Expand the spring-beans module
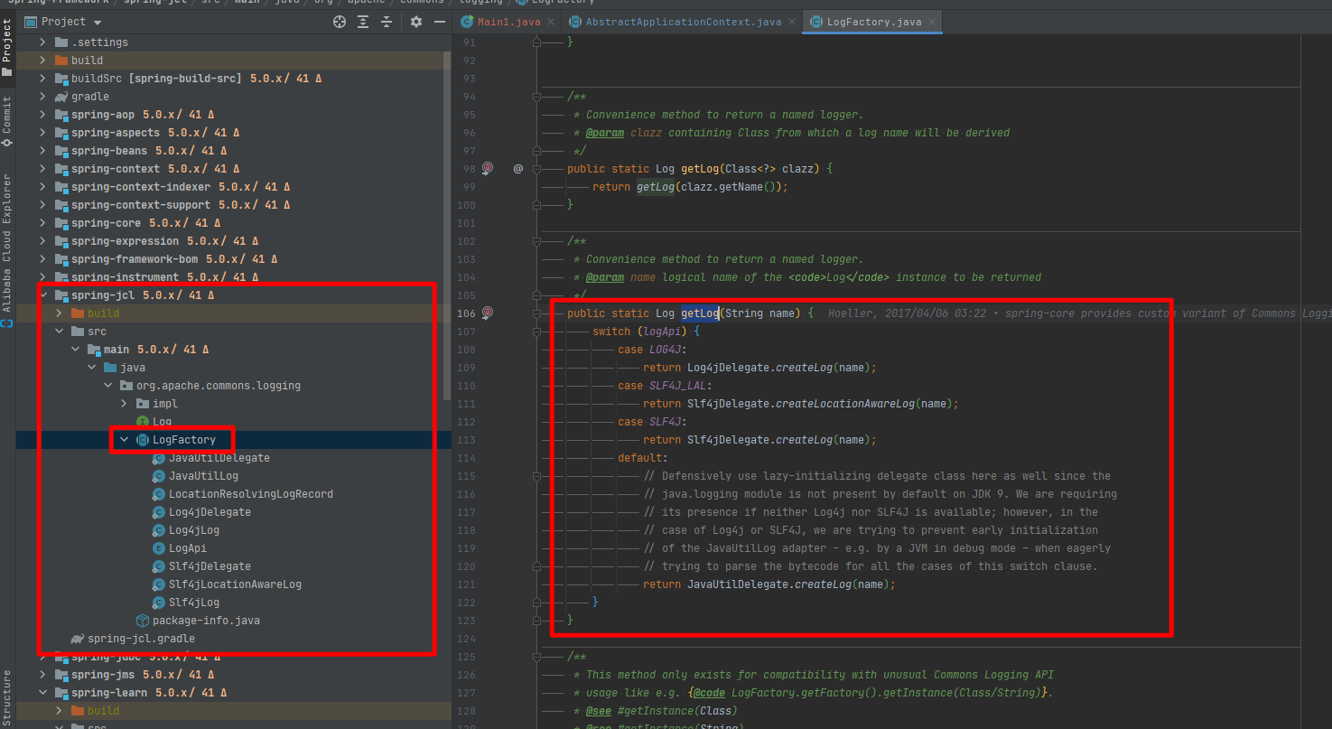1332x729 pixels. (42, 151)
